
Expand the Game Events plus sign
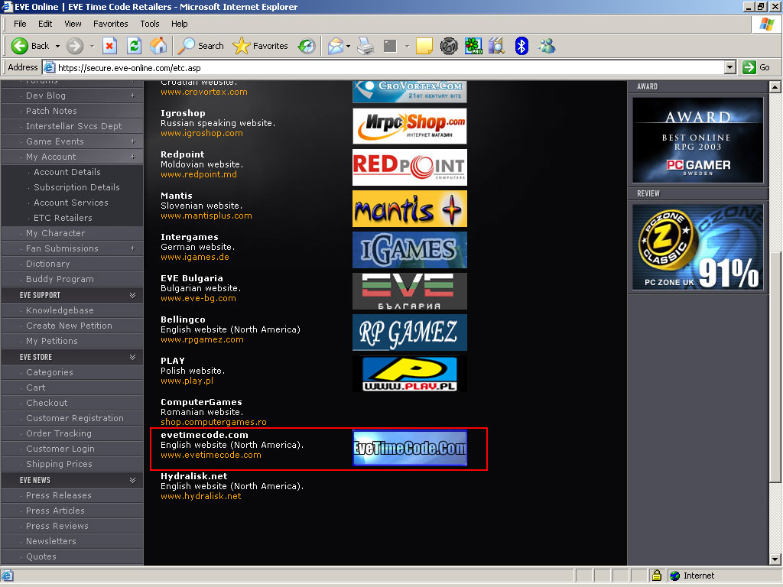(x=133, y=141)
